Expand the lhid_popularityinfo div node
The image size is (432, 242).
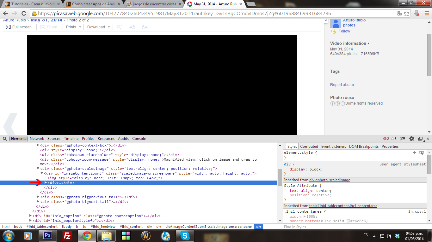[30, 221]
